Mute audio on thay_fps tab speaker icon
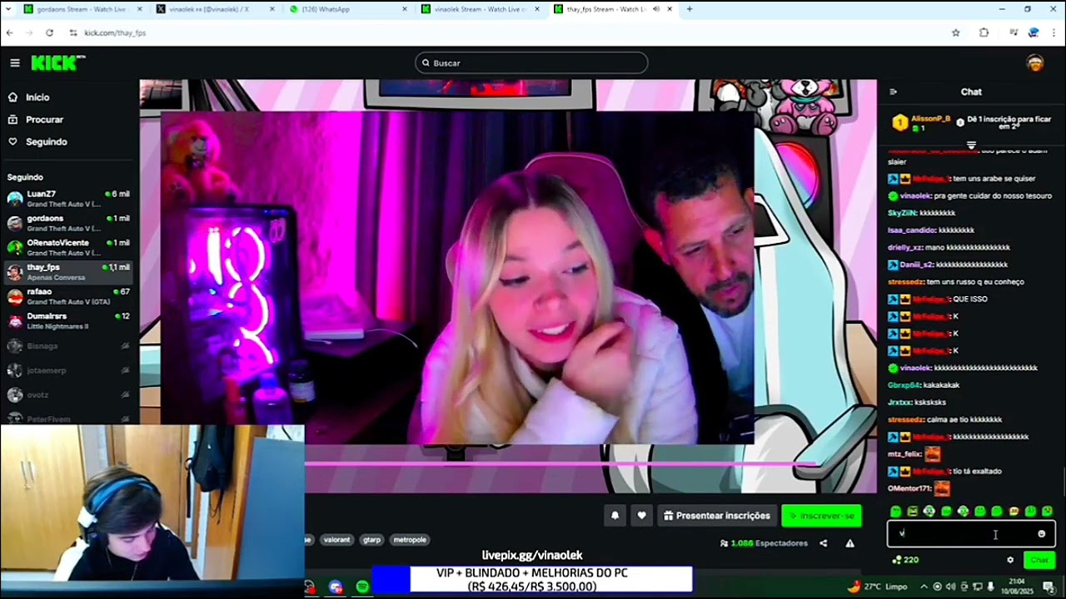Screen dimensions: 1066x599 pyautogui.click(x=656, y=9)
